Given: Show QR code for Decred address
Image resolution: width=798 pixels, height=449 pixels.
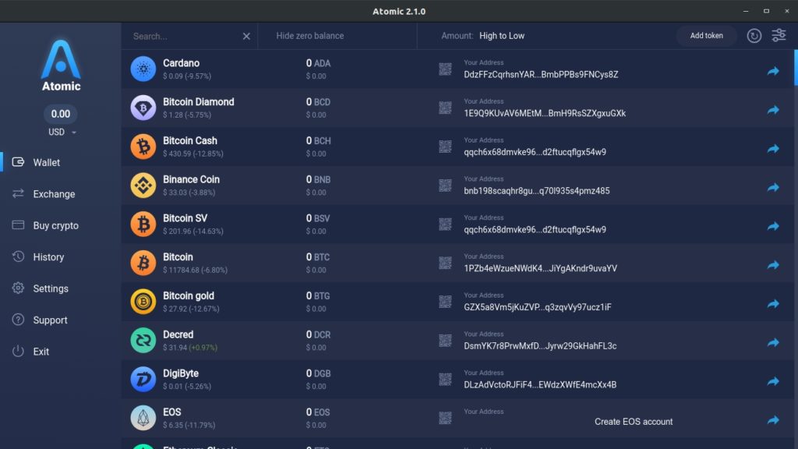Looking at the screenshot, I should click(x=445, y=341).
